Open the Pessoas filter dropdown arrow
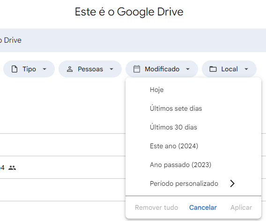266x221 pixels. [111, 69]
